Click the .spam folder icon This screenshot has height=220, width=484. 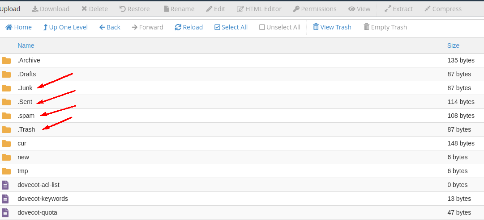tap(6, 116)
